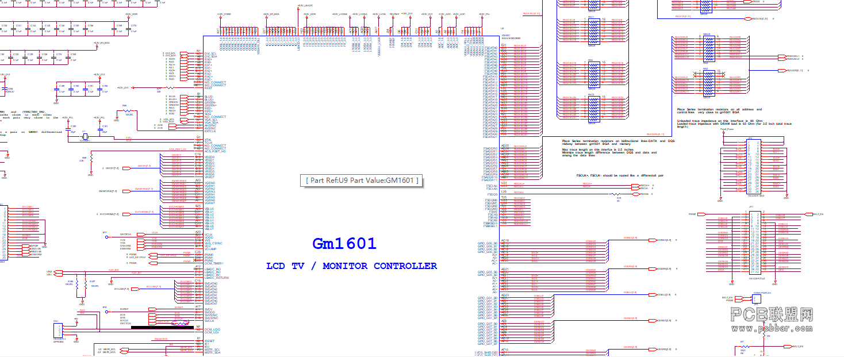This screenshot has height=357, width=844.
Task: Click the FSDQM0 pin name
Action: 492,200
